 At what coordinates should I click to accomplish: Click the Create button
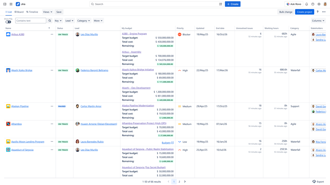point(233,4)
